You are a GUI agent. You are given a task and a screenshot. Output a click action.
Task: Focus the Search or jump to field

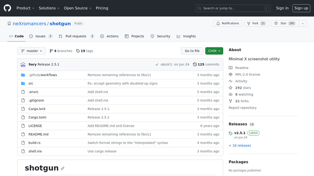pyautogui.click(x=233, y=8)
